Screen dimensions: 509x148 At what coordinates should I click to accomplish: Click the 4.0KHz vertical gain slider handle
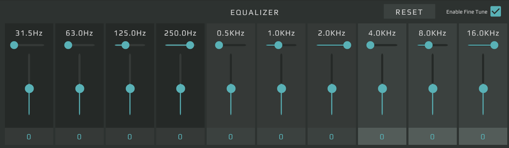click(x=382, y=89)
